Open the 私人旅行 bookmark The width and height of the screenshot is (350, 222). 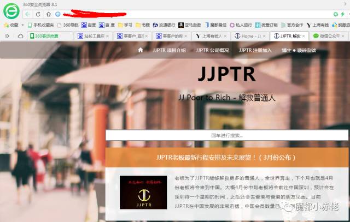pos(241,25)
